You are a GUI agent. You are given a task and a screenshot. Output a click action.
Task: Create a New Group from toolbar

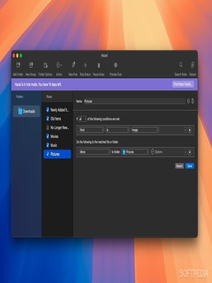click(x=31, y=65)
